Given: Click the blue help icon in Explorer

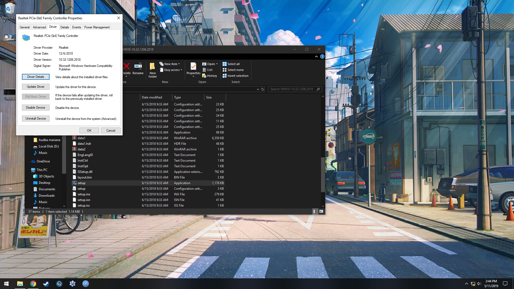Looking at the screenshot, I should coord(322,56).
